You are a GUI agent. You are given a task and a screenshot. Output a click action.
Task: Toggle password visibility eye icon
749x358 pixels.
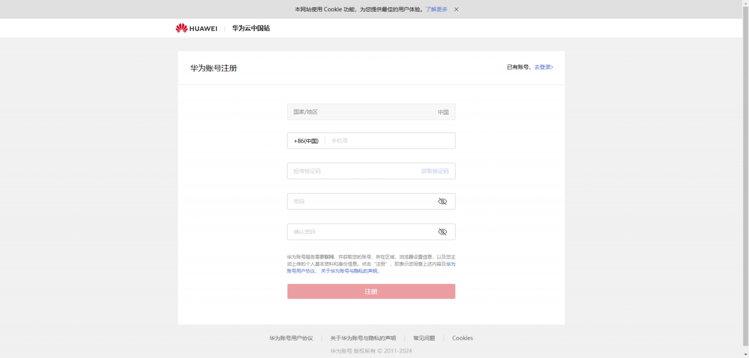coord(442,202)
